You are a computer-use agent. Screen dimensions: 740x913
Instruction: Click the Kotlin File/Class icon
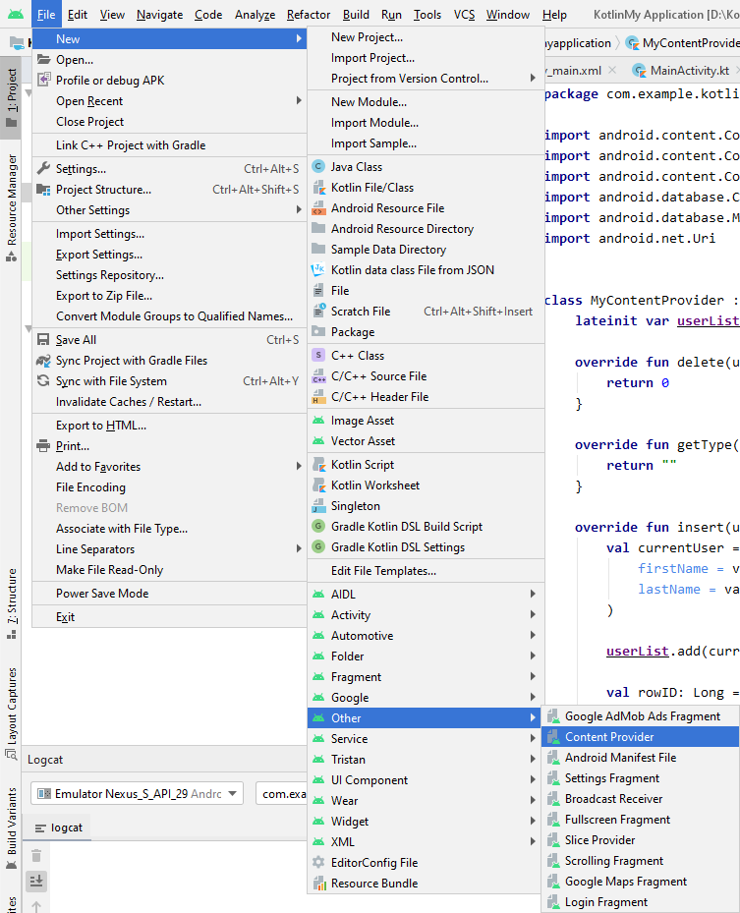(318, 188)
